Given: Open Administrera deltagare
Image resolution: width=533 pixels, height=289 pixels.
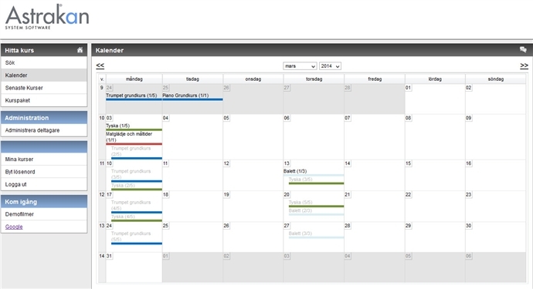Looking at the screenshot, I should tap(44, 130).
